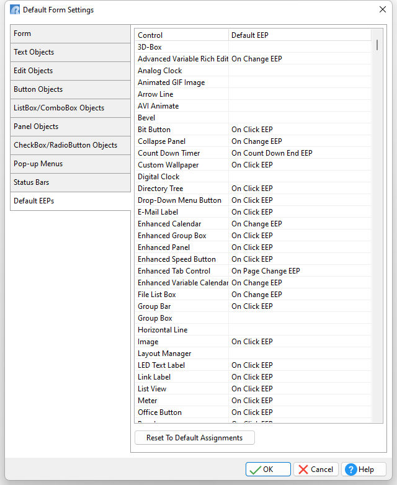
Task: Go to ListBox/ComboBox Objects tab
Action: [70, 108]
